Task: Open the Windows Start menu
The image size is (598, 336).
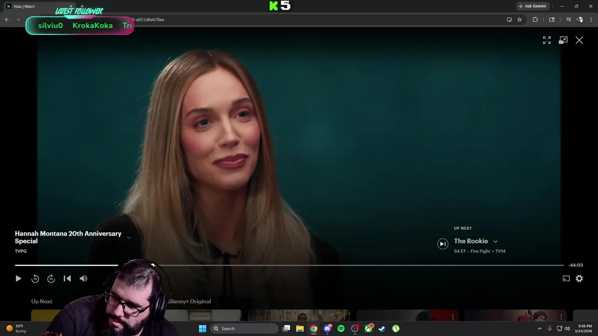Action: pyautogui.click(x=202, y=329)
